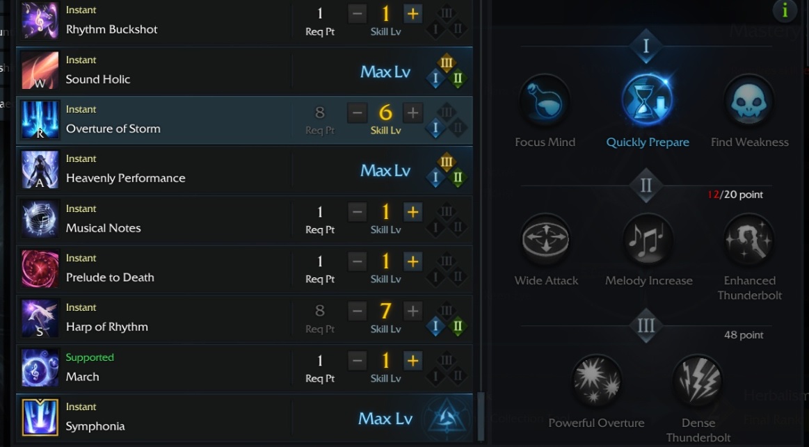Select the Overture of Storm skill icon

[x=40, y=120]
